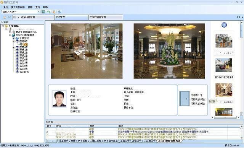Switch to the 正常刷卡 bottom tab

point(125,141)
